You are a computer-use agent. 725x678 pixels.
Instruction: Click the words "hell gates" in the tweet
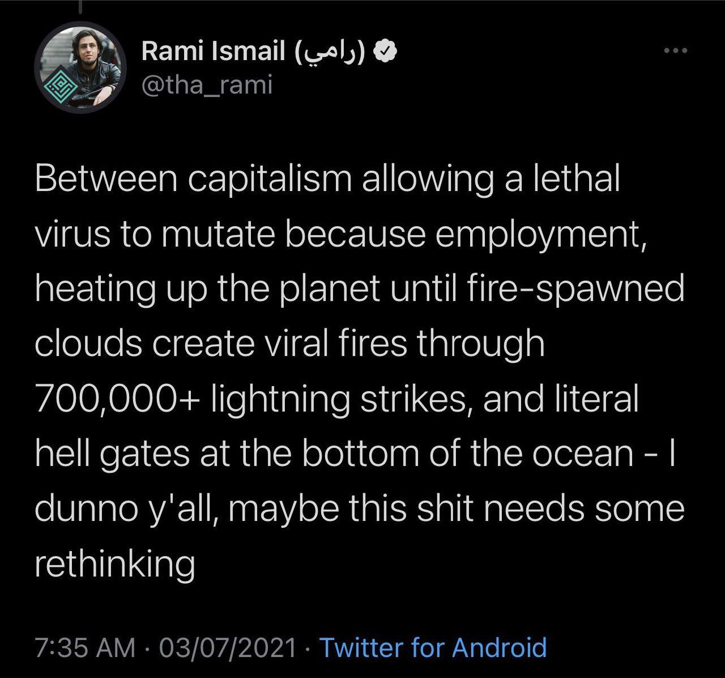(111, 454)
